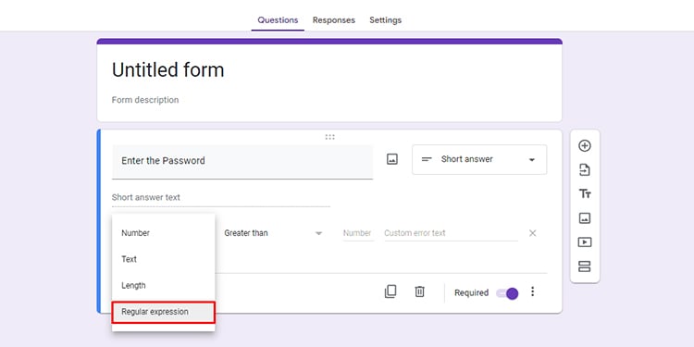Toggle the Required switch
694x347 pixels.
(x=507, y=293)
